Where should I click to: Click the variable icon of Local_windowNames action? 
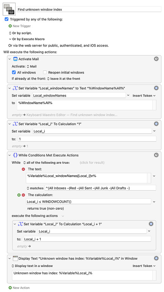[15, 88]
